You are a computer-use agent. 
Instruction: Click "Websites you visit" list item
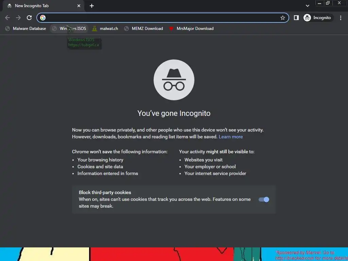click(x=203, y=160)
